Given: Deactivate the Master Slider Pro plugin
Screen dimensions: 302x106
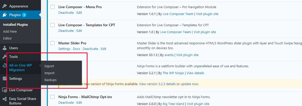Looking at the screenshot, I should click(x=90, y=49).
